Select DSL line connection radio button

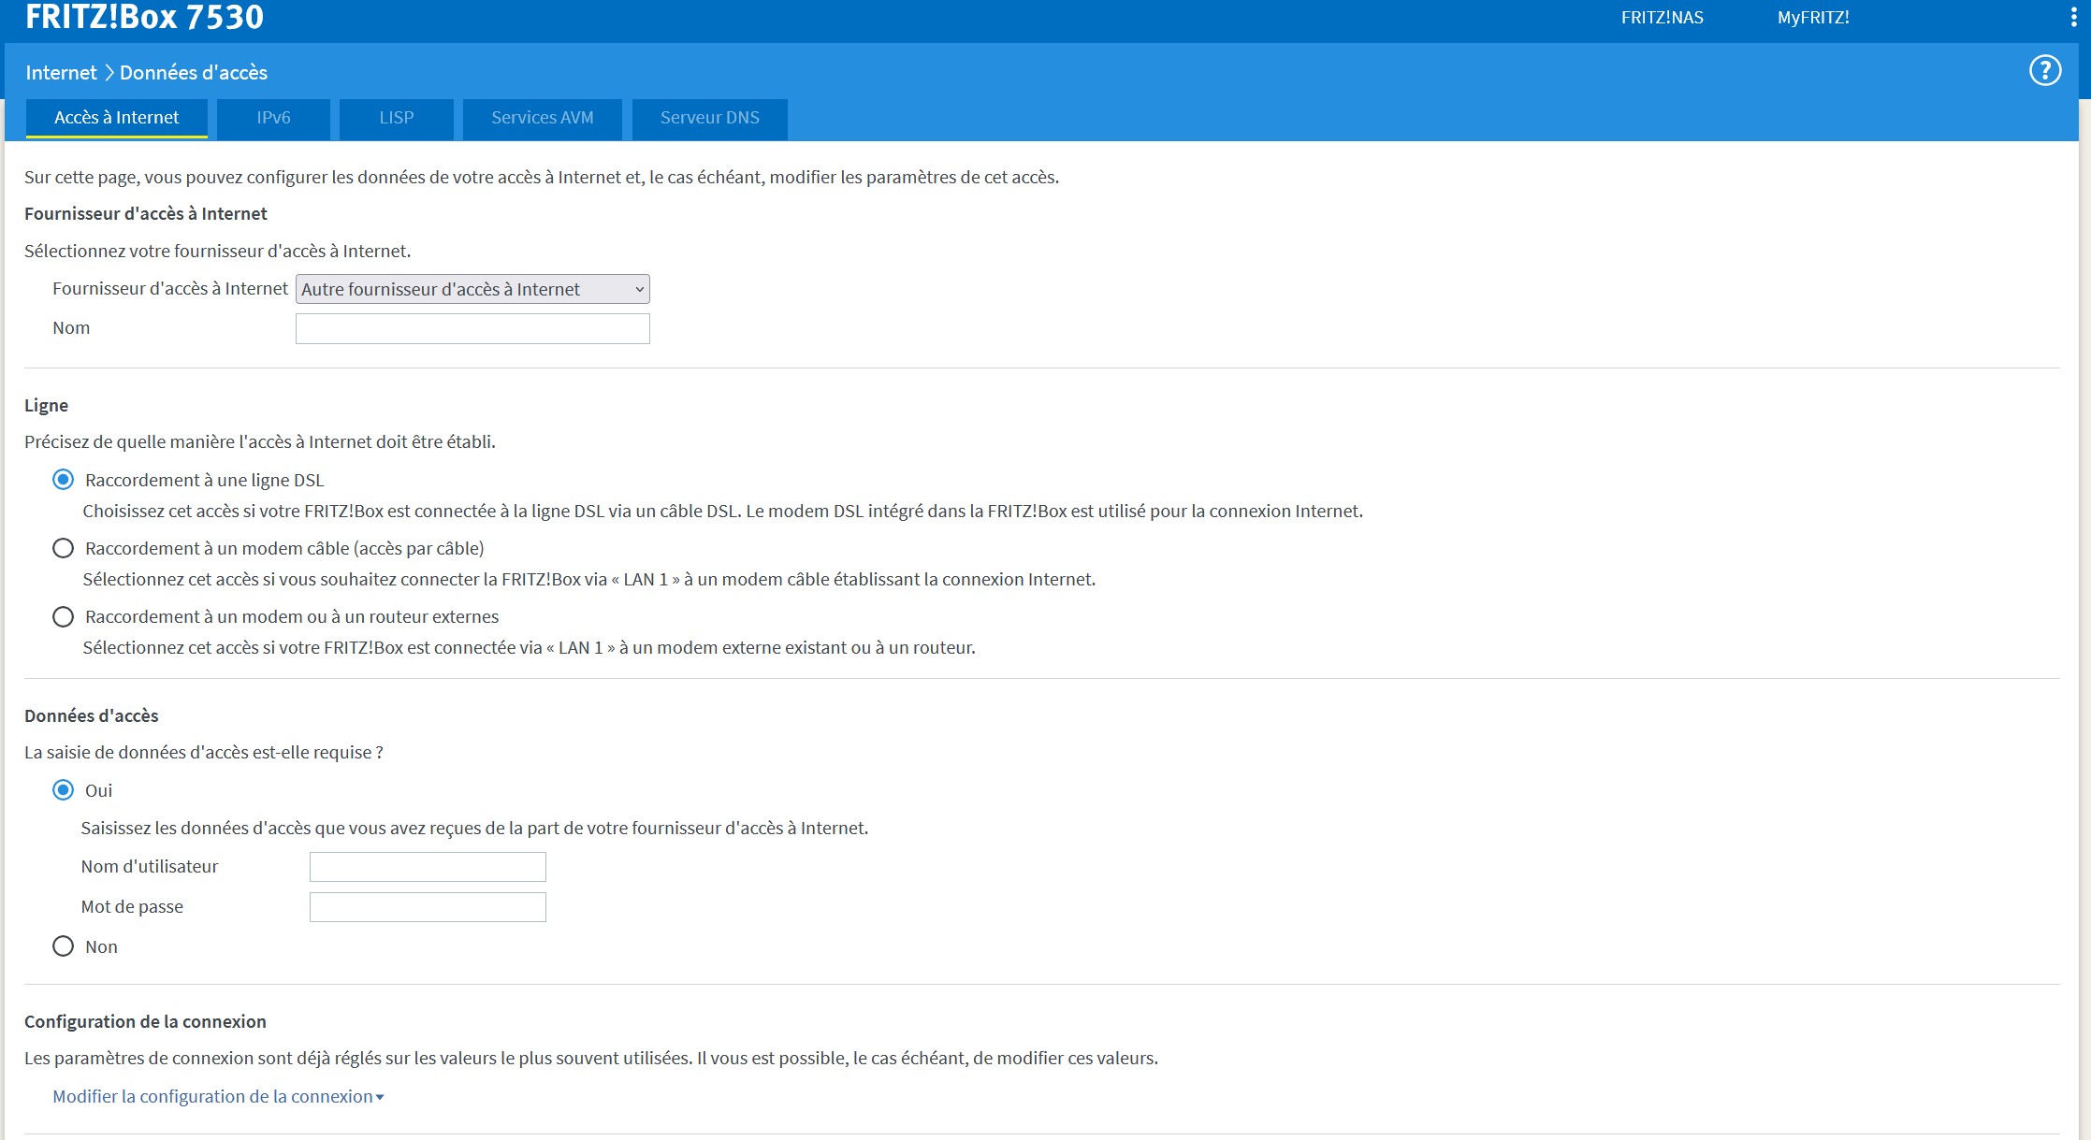tap(63, 480)
